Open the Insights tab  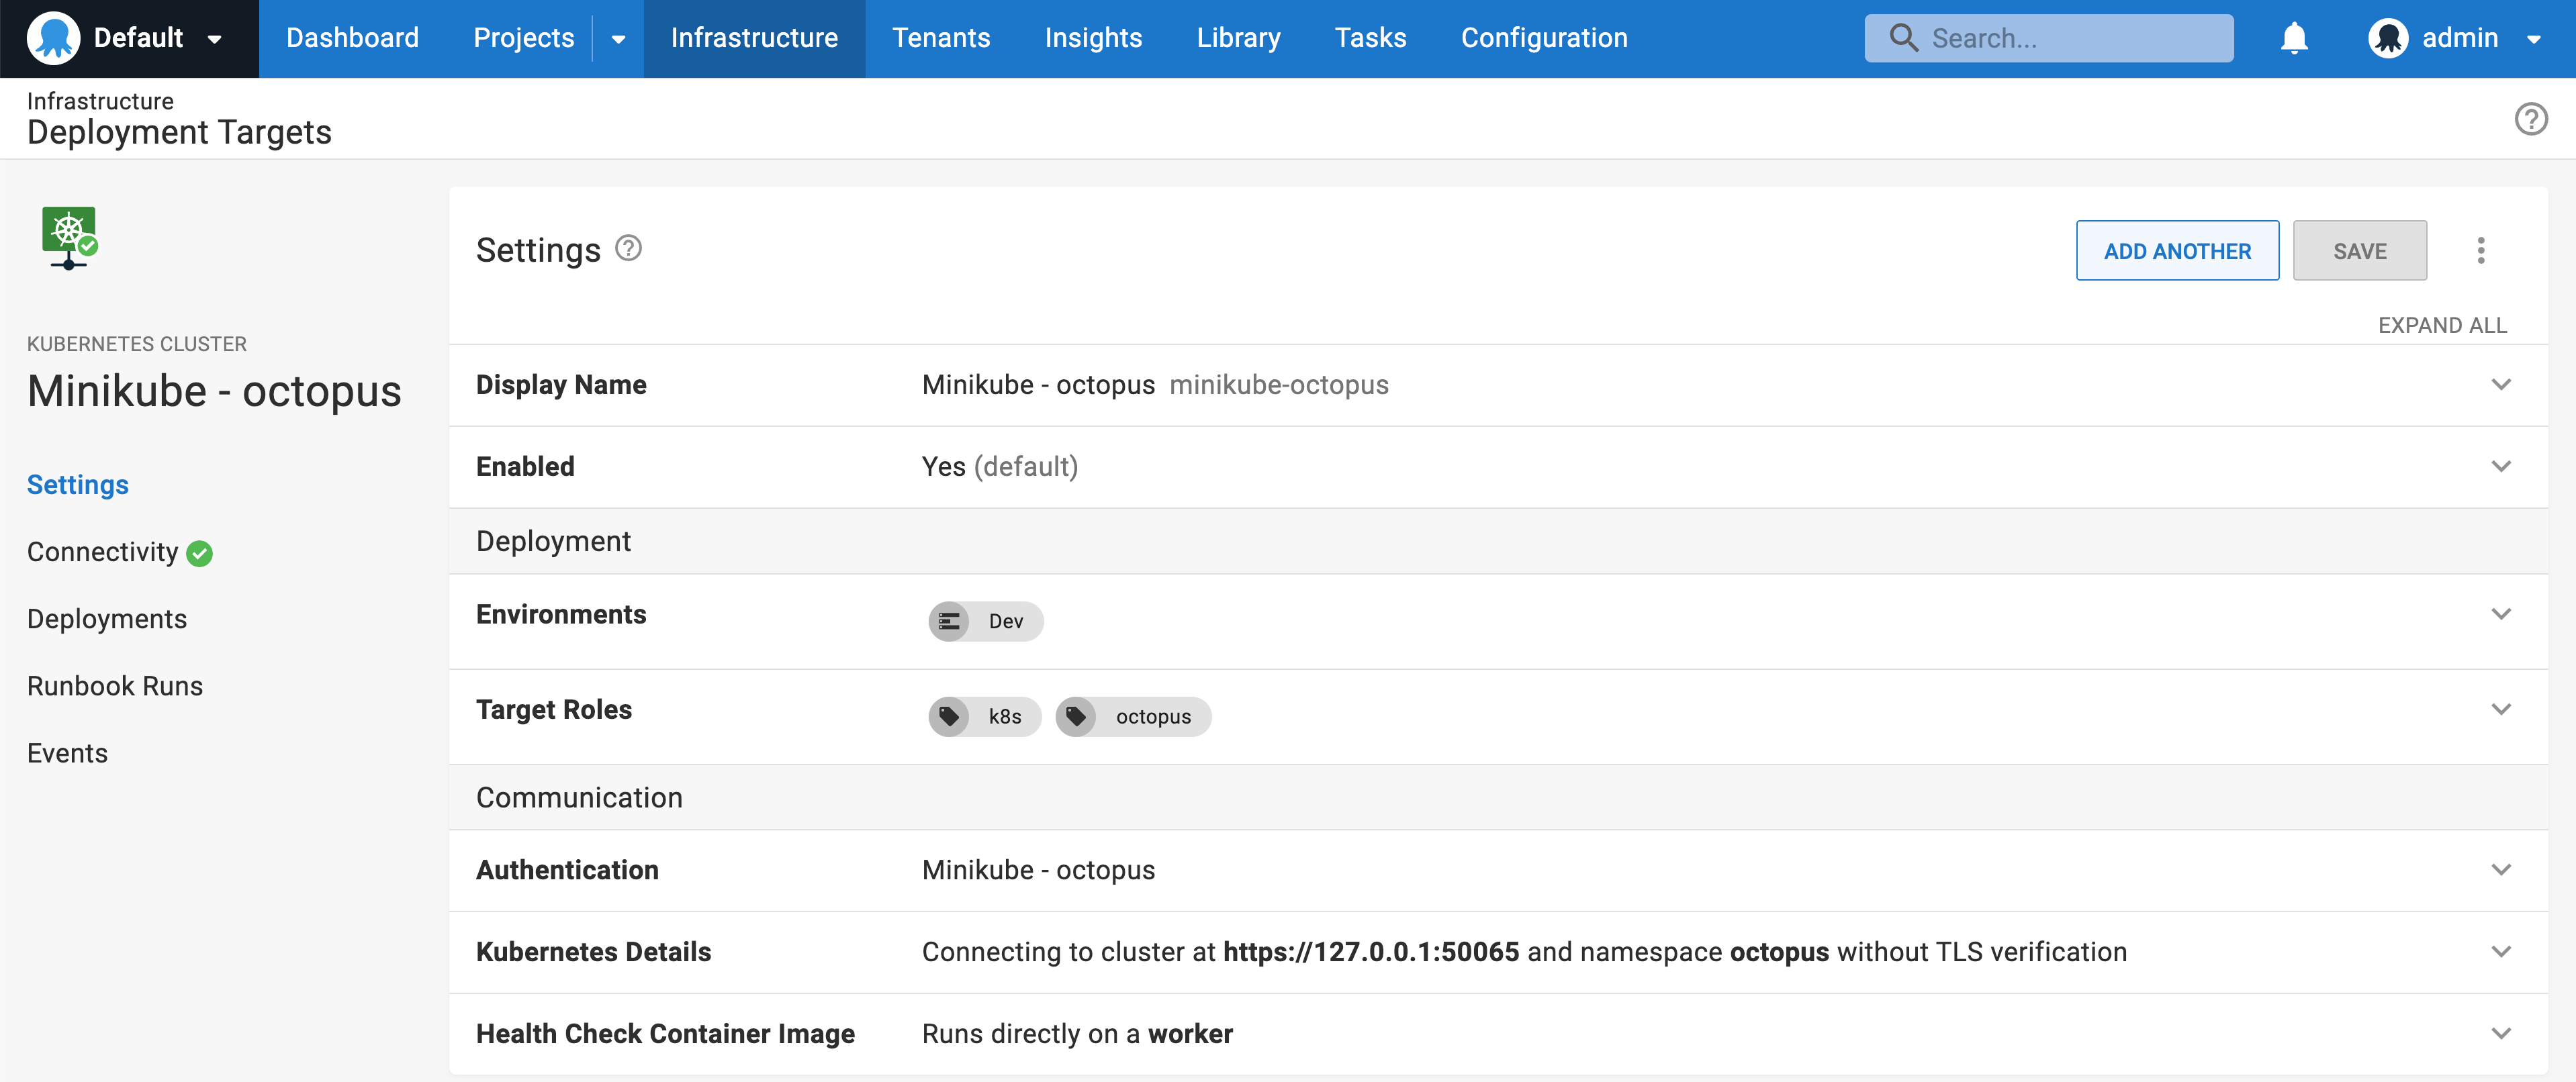(1093, 38)
